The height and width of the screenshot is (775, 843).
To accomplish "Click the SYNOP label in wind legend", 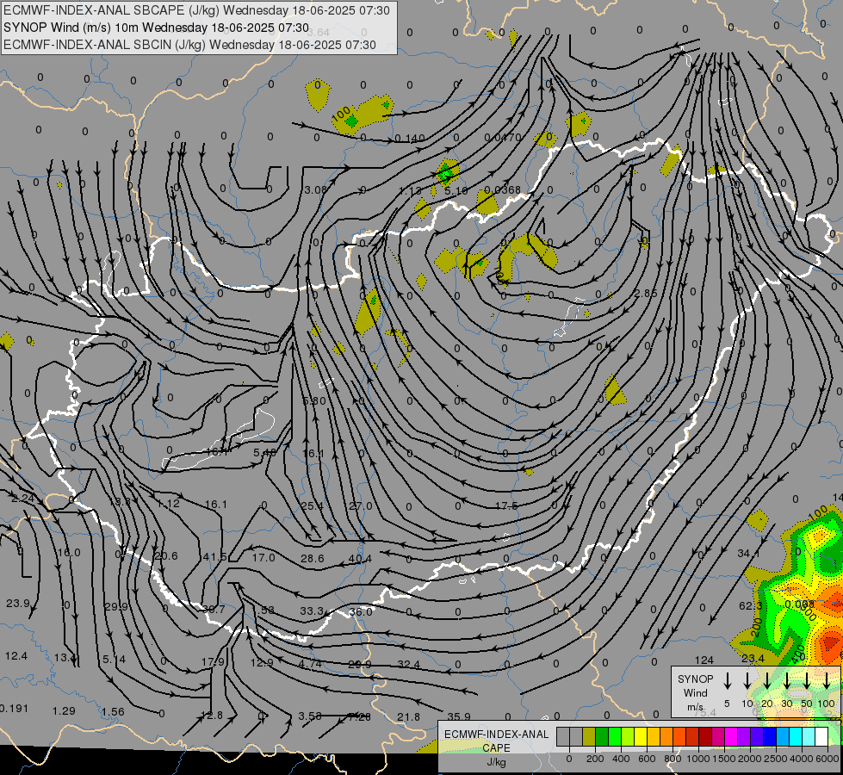I will click(x=695, y=679).
